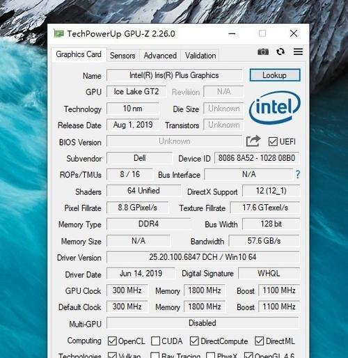The image size is (348, 358).
Task: Toggle the CUDA checkbox
Action: click(x=155, y=341)
